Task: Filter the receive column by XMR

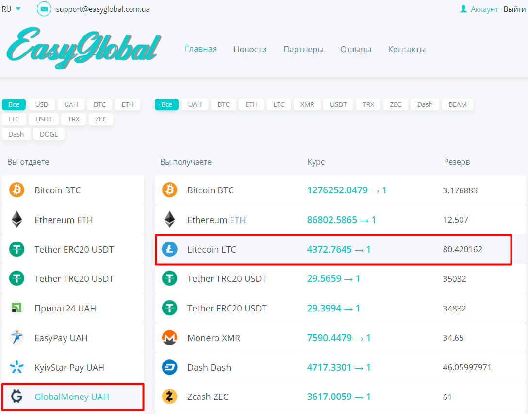Action: [x=307, y=104]
